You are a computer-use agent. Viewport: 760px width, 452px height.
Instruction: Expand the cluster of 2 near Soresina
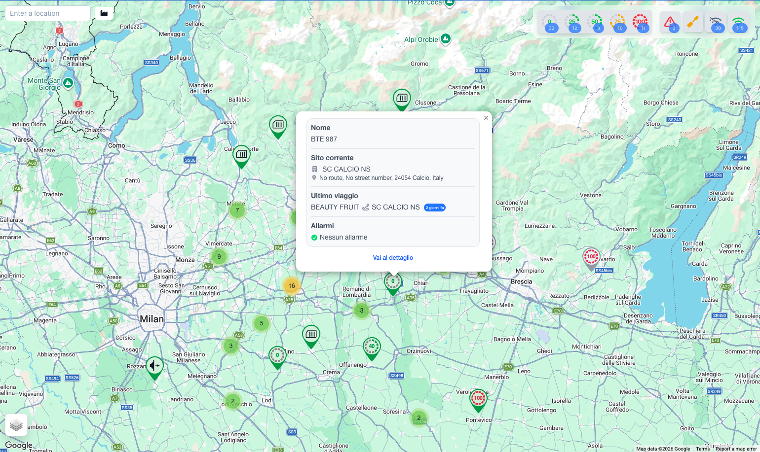[419, 418]
